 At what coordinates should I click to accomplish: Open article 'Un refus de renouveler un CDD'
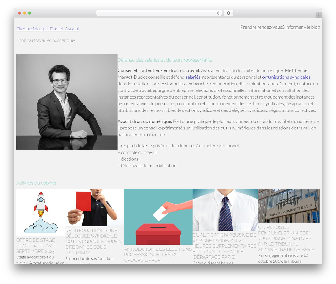click(x=286, y=238)
